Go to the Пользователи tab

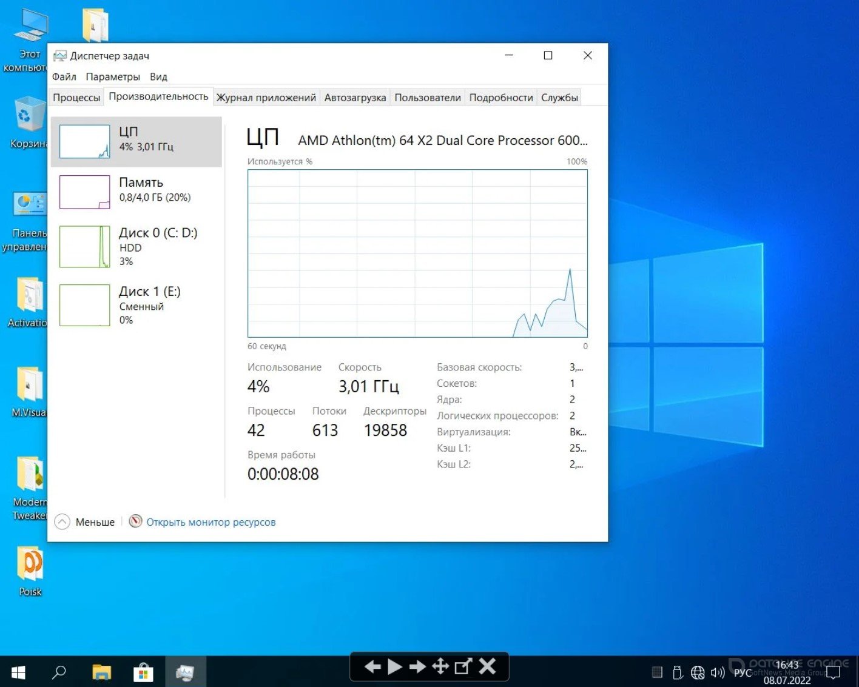coord(428,98)
